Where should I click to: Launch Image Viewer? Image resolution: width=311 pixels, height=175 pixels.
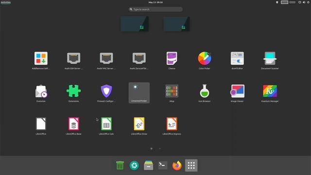(237, 93)
